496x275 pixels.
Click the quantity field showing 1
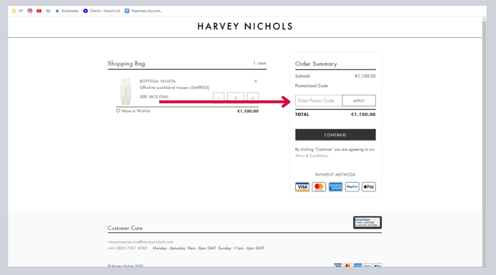coord(235,98)
